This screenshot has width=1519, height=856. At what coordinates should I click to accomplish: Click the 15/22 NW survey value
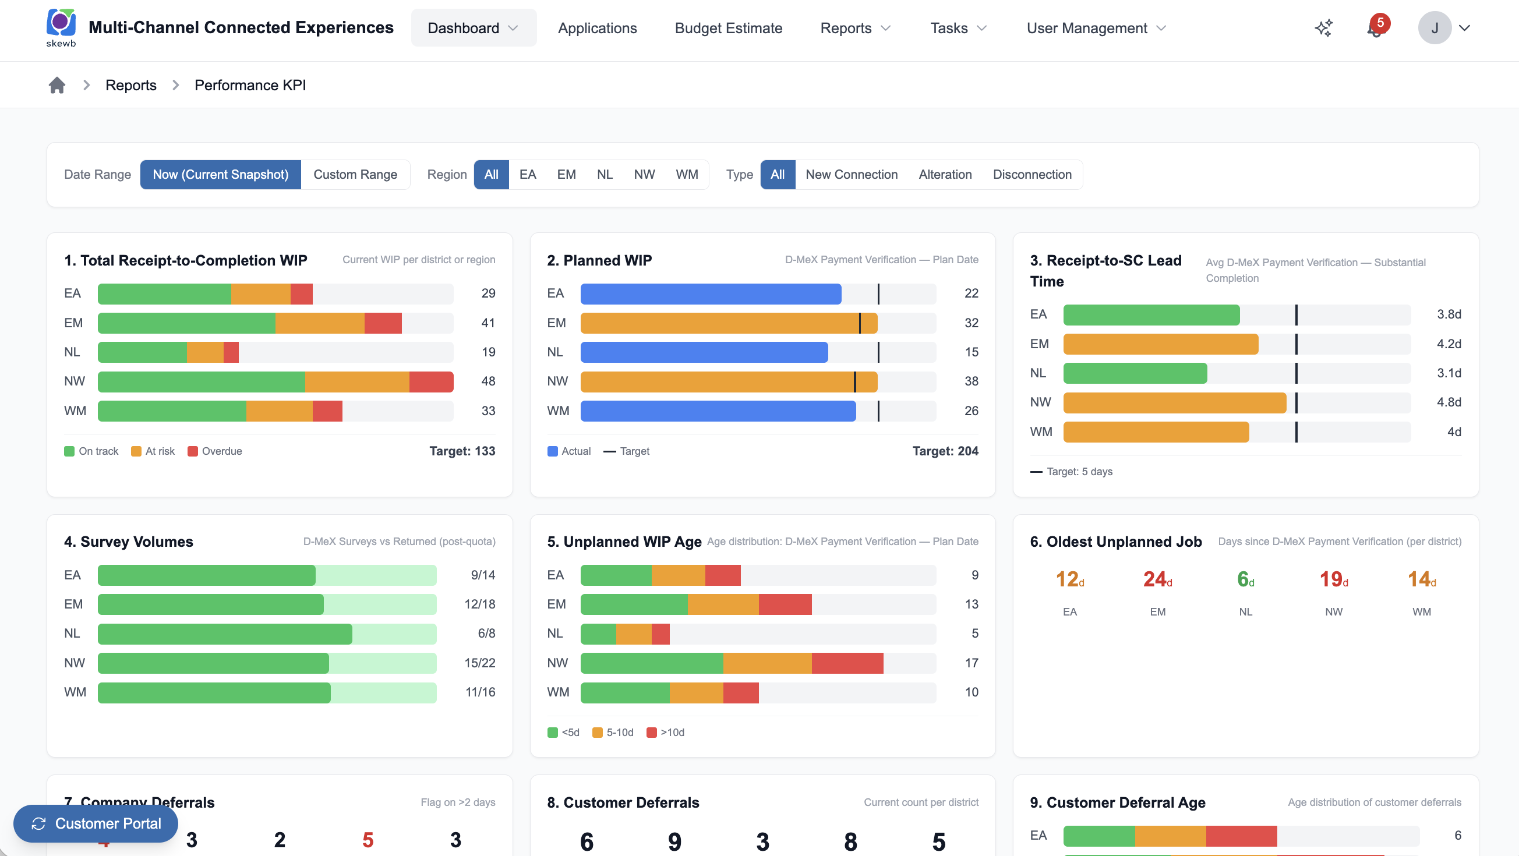[x=479, y=663]
